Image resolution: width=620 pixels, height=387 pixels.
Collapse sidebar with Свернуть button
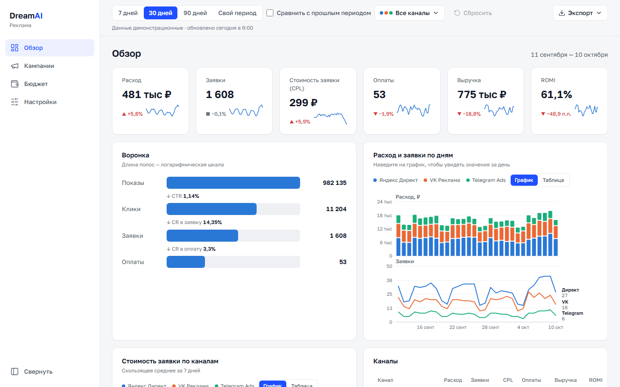tap(50, 372)
